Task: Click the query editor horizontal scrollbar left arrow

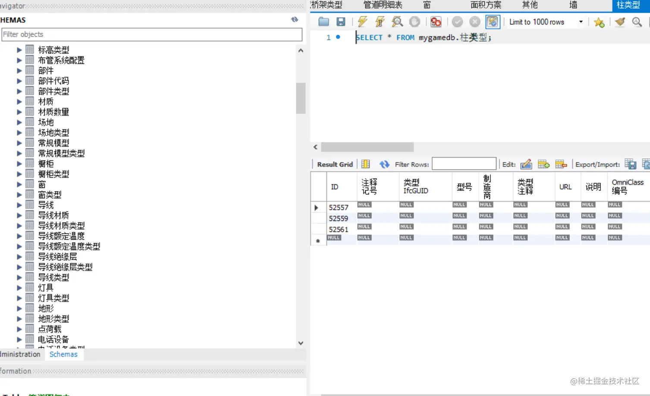Action: tap(316, 147)
